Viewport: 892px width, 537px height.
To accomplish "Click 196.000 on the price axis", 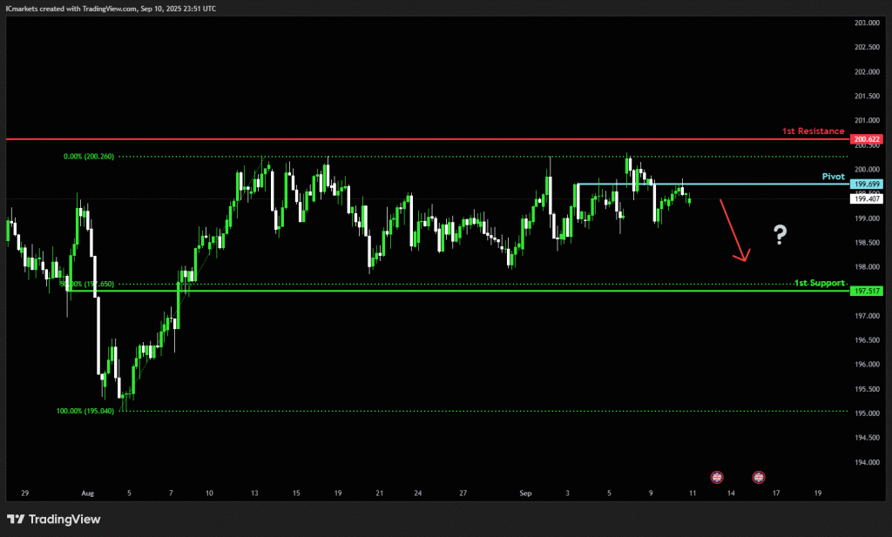I will pos(867,365).
